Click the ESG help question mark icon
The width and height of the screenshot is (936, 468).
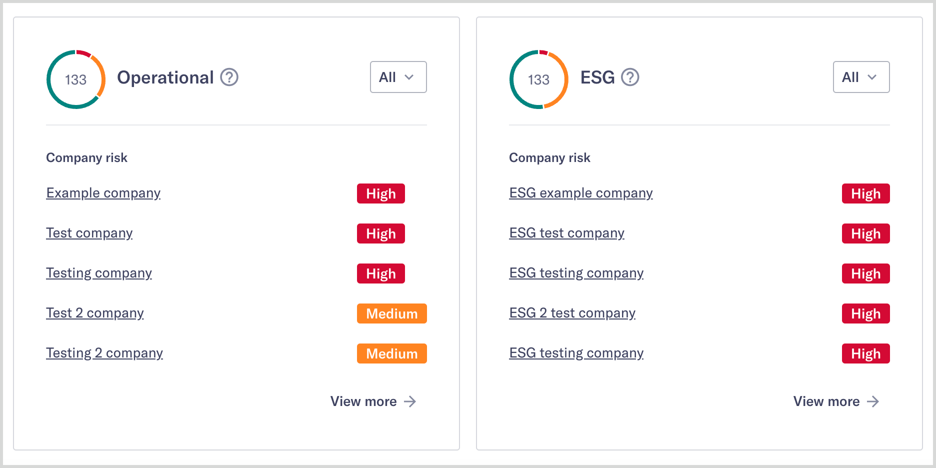tap(630, 77)
